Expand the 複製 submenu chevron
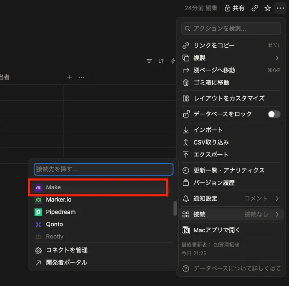Screen dimensions: 289x286 [277, 58]
